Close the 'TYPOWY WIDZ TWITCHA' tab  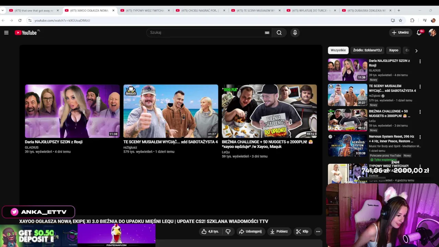[x=169, y=10]
